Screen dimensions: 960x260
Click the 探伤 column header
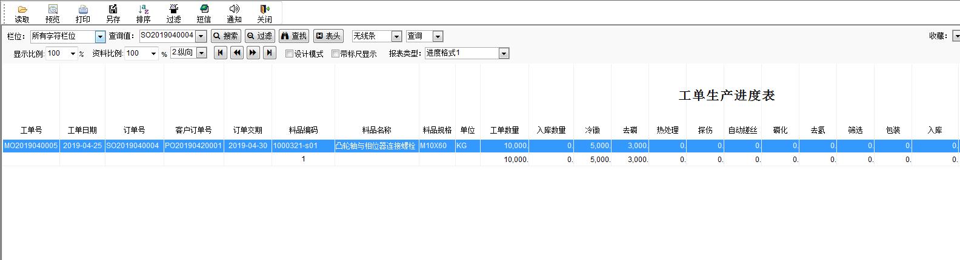(x=705, y=130)
